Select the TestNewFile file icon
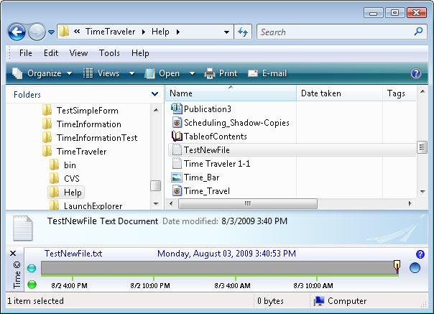 click(x=177, y=149)
